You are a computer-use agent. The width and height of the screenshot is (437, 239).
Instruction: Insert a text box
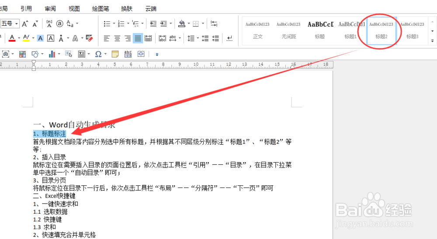coord(82,54)
